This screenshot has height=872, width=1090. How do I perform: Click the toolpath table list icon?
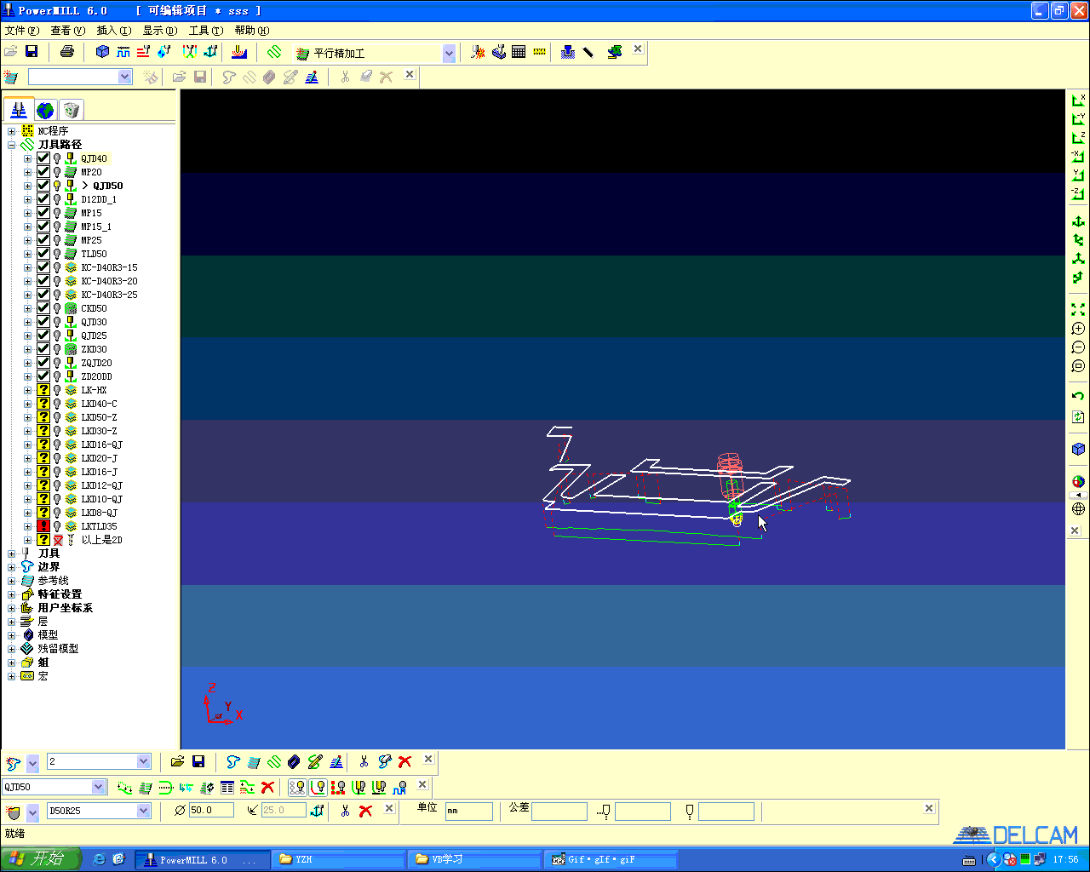pyautogui.click(x=227, y=787)
